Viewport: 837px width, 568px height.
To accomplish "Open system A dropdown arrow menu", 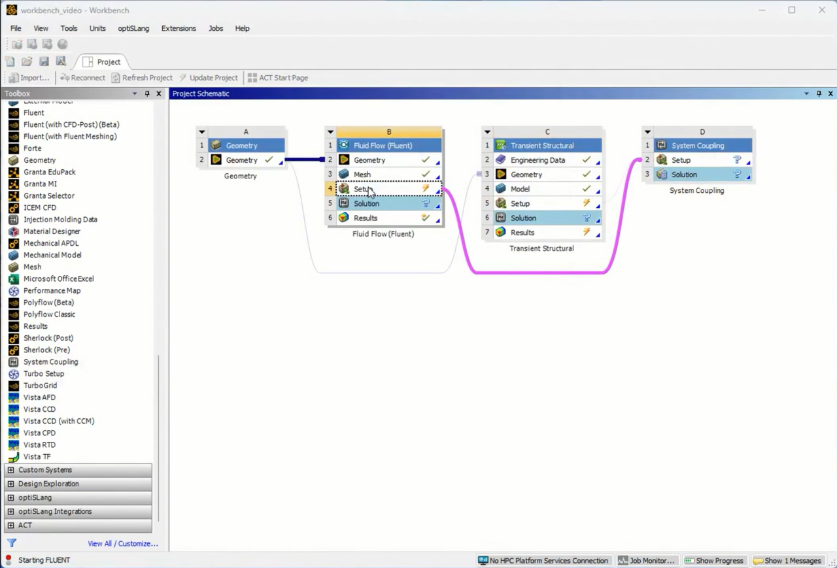I will 202,132.
